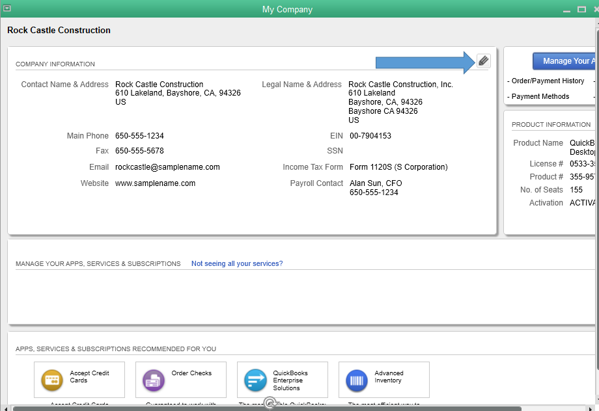Image resolution: width=599 pixels, height=411 pixels.
Task: Click the fax number 650-555-5678
Action: [139, 151]
